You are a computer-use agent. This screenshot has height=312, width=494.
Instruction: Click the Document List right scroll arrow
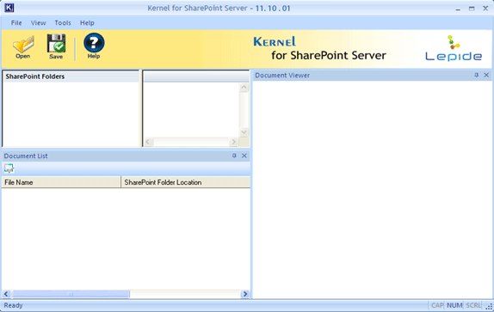(244, 294)
